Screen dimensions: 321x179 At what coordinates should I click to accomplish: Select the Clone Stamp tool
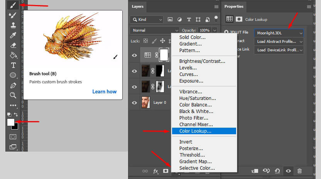tap(13, 25)
